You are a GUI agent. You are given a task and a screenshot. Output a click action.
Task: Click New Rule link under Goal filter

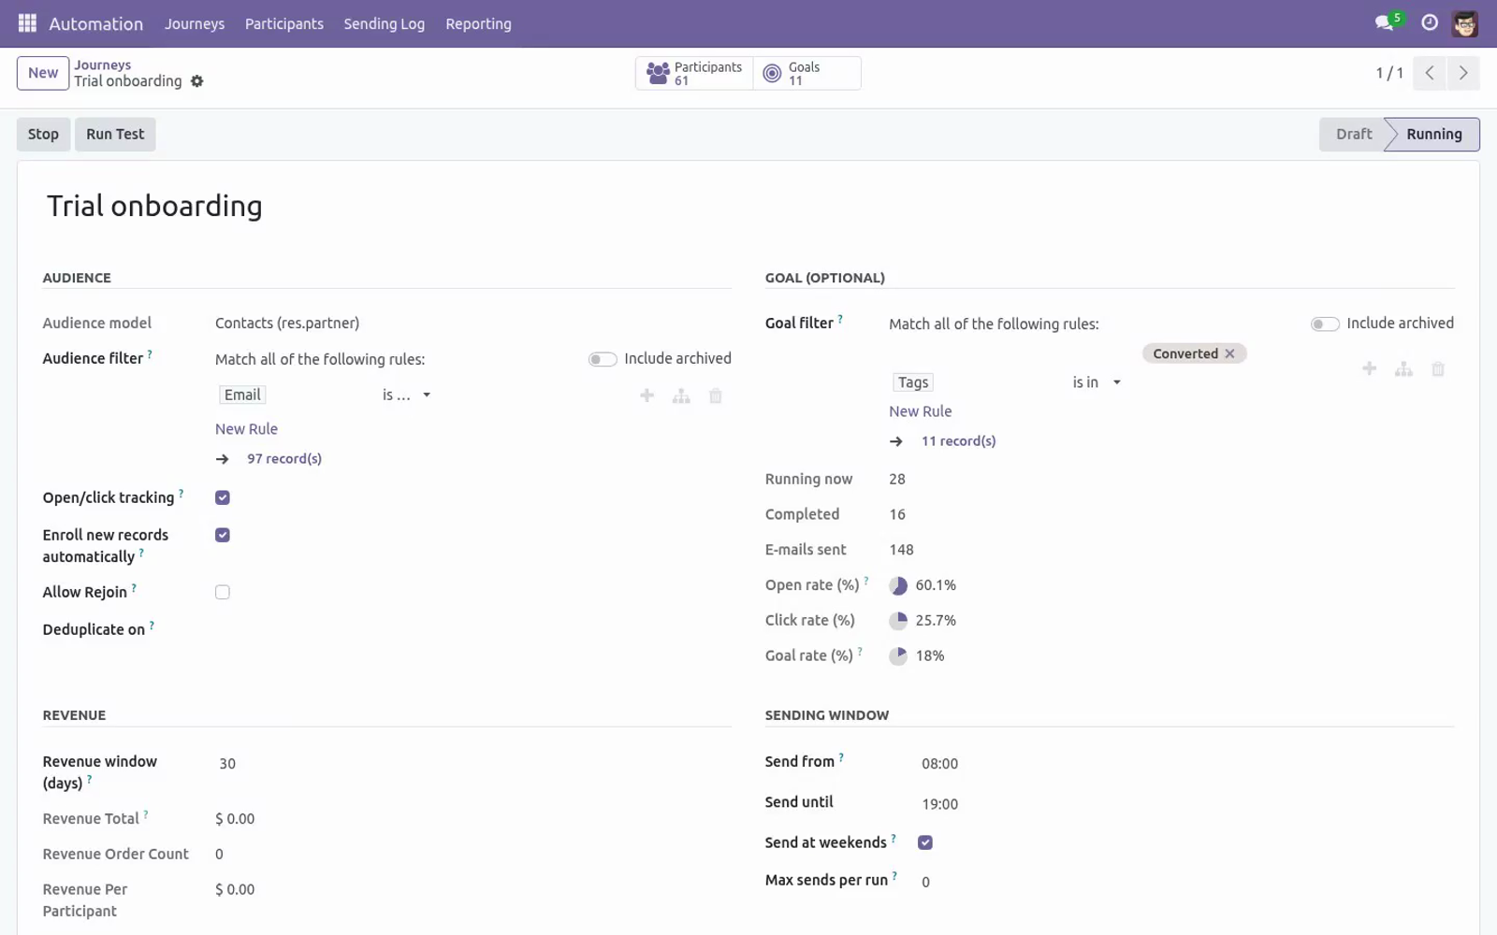[x=920, y=411]
